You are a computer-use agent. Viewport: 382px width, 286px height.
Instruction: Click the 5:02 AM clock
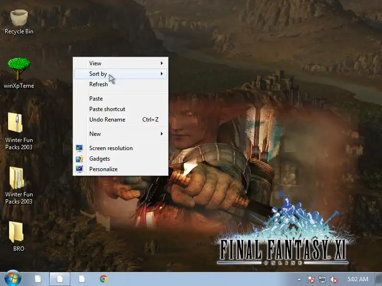point(357,279)
